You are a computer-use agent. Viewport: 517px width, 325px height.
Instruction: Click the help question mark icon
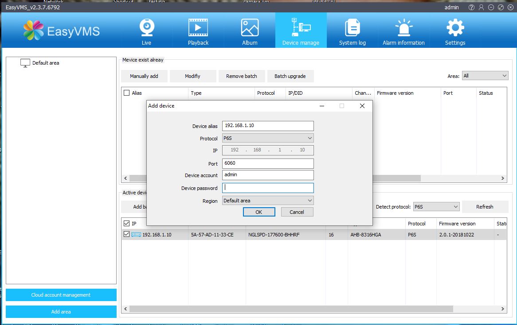(x=471, y=8)
